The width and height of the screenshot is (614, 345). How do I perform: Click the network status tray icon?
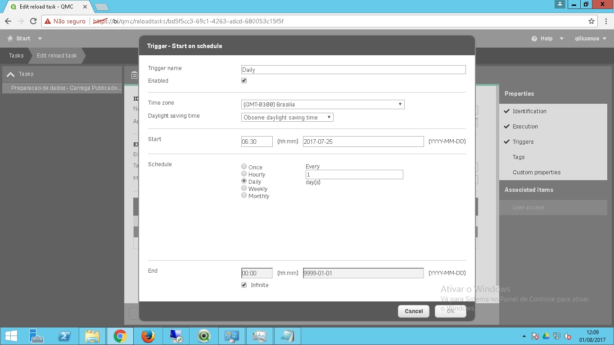tap(557, 336)
